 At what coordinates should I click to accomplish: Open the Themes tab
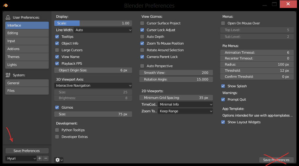(27, 57)
